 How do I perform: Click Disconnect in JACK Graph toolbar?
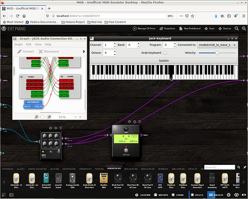click(49, 52)
